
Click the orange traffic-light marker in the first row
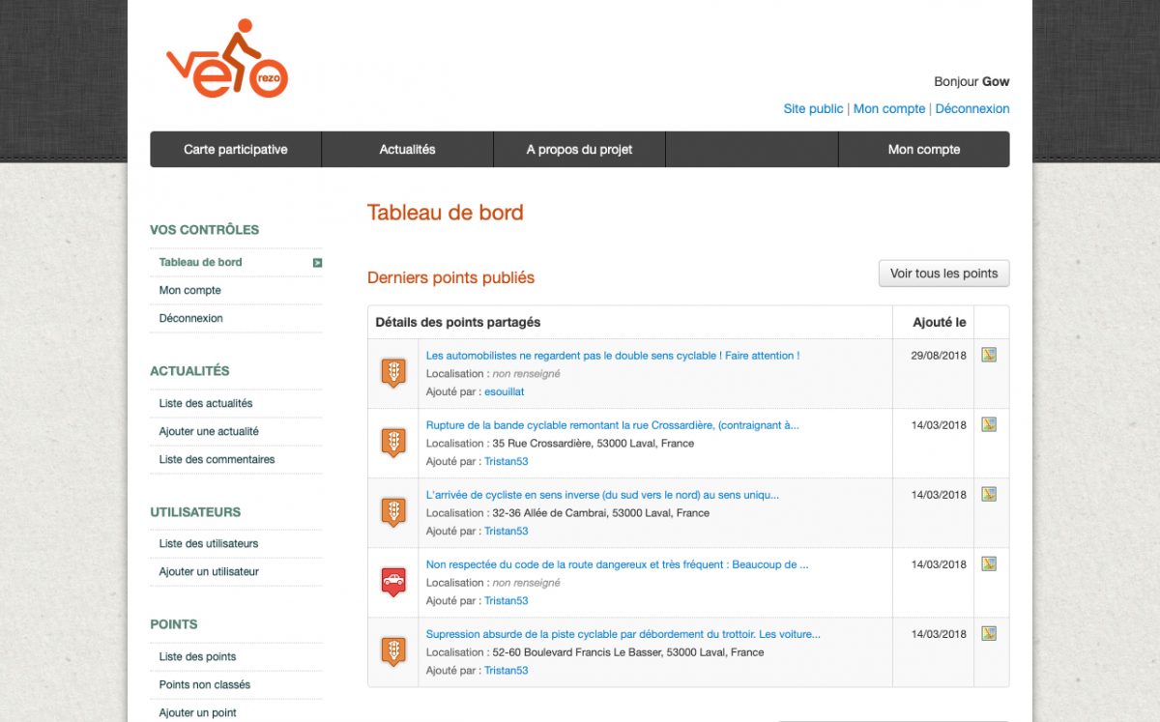coord(392,372)
